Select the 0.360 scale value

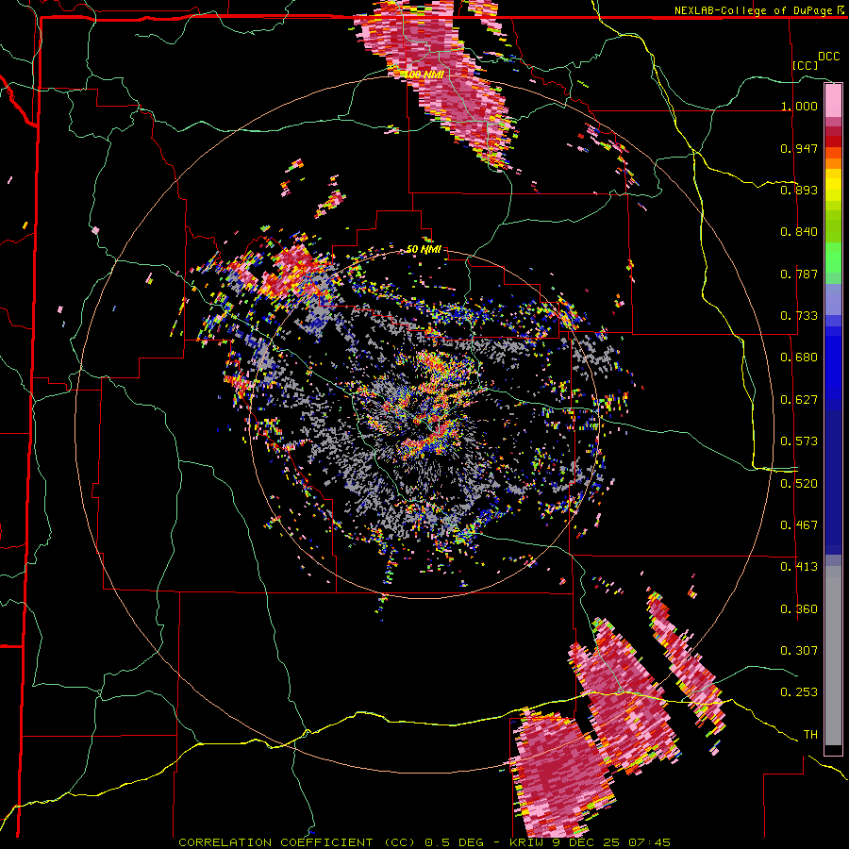point(799,608)
